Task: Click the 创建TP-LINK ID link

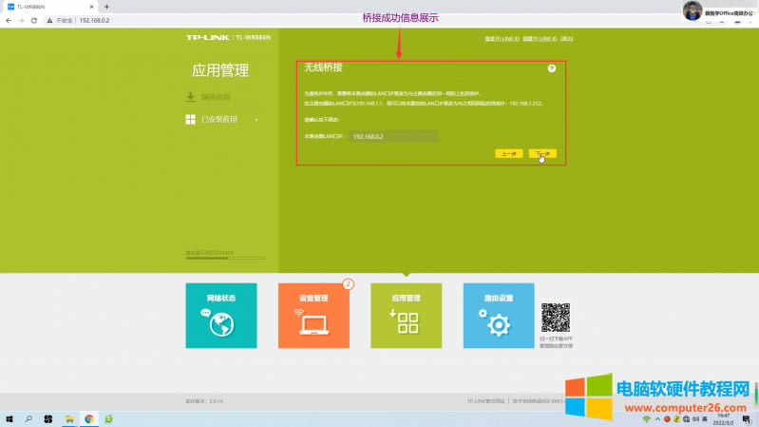Action: tap(539, 39)
